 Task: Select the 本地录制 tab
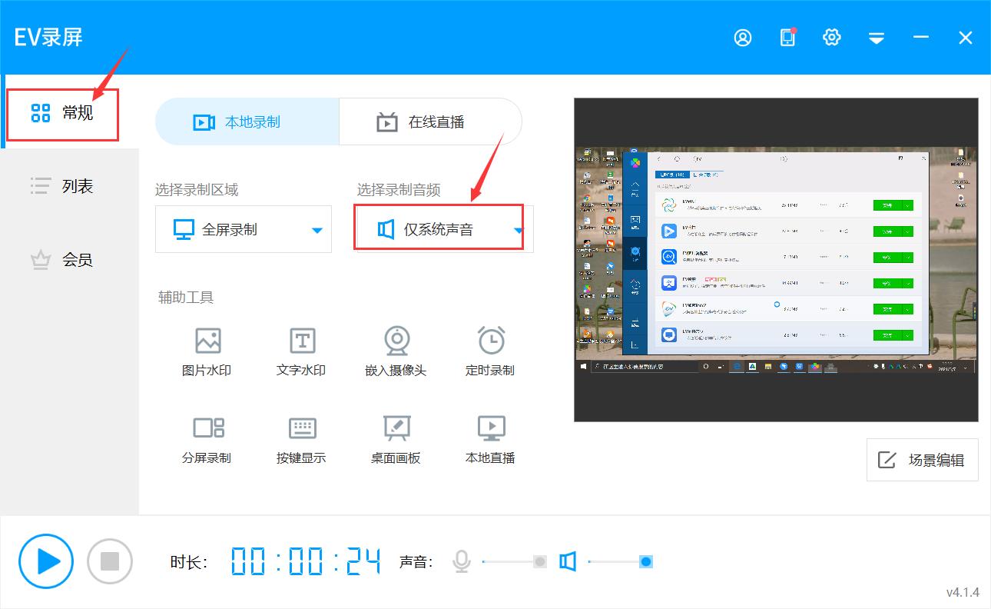point(247,122)
